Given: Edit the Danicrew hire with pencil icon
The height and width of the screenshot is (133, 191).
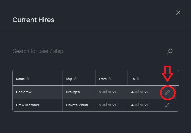Looking at the screenshot, I should tap(168, 92).
